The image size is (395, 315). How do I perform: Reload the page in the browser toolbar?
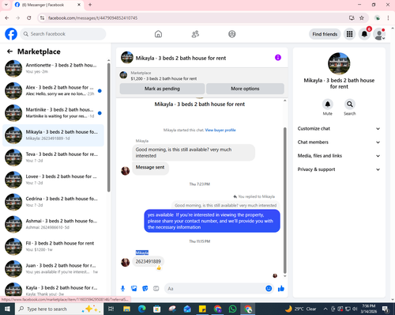click(x=29, y=18)
